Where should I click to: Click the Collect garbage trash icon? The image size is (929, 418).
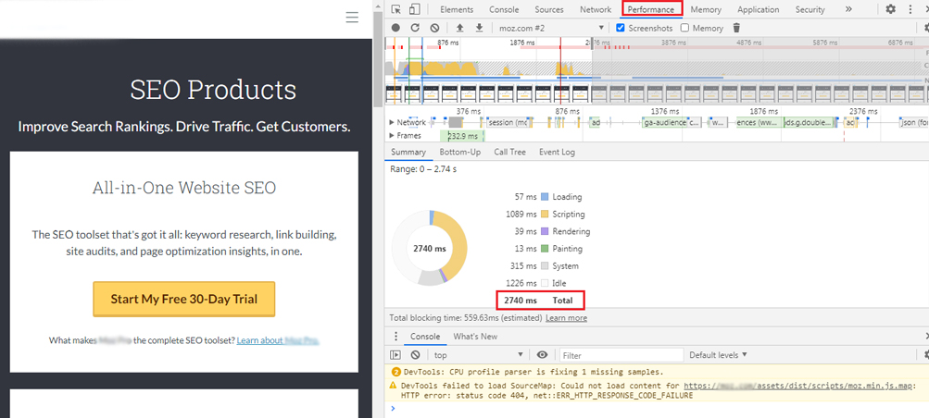(x=736, y=28)
